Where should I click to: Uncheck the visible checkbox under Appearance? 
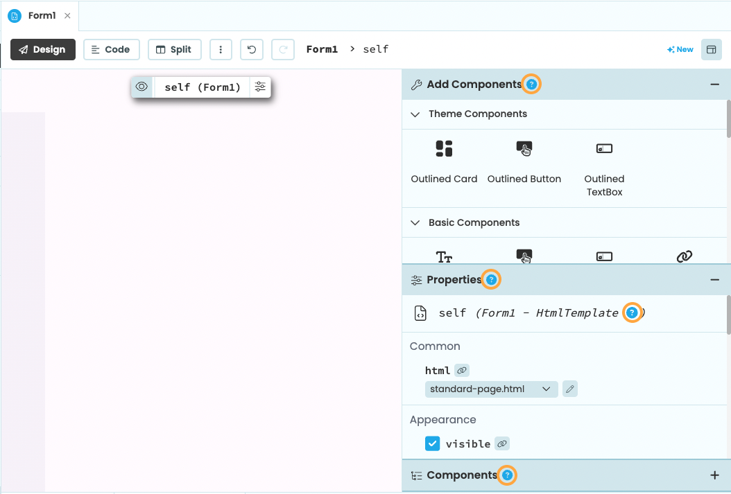[432, 443]
